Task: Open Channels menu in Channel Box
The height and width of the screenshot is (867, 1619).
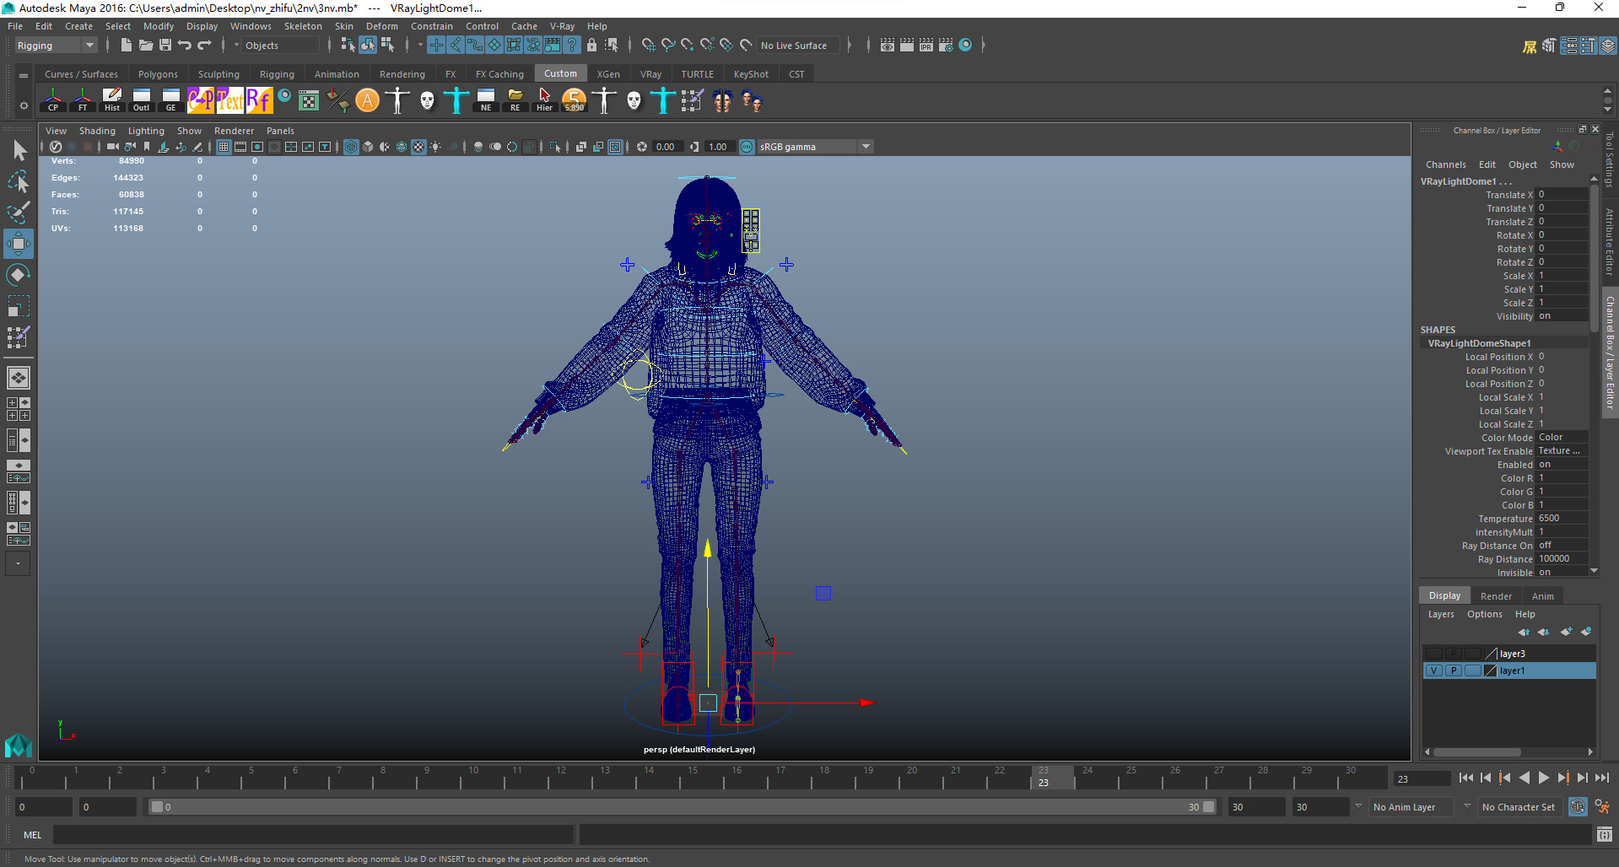Action: 1445,164
